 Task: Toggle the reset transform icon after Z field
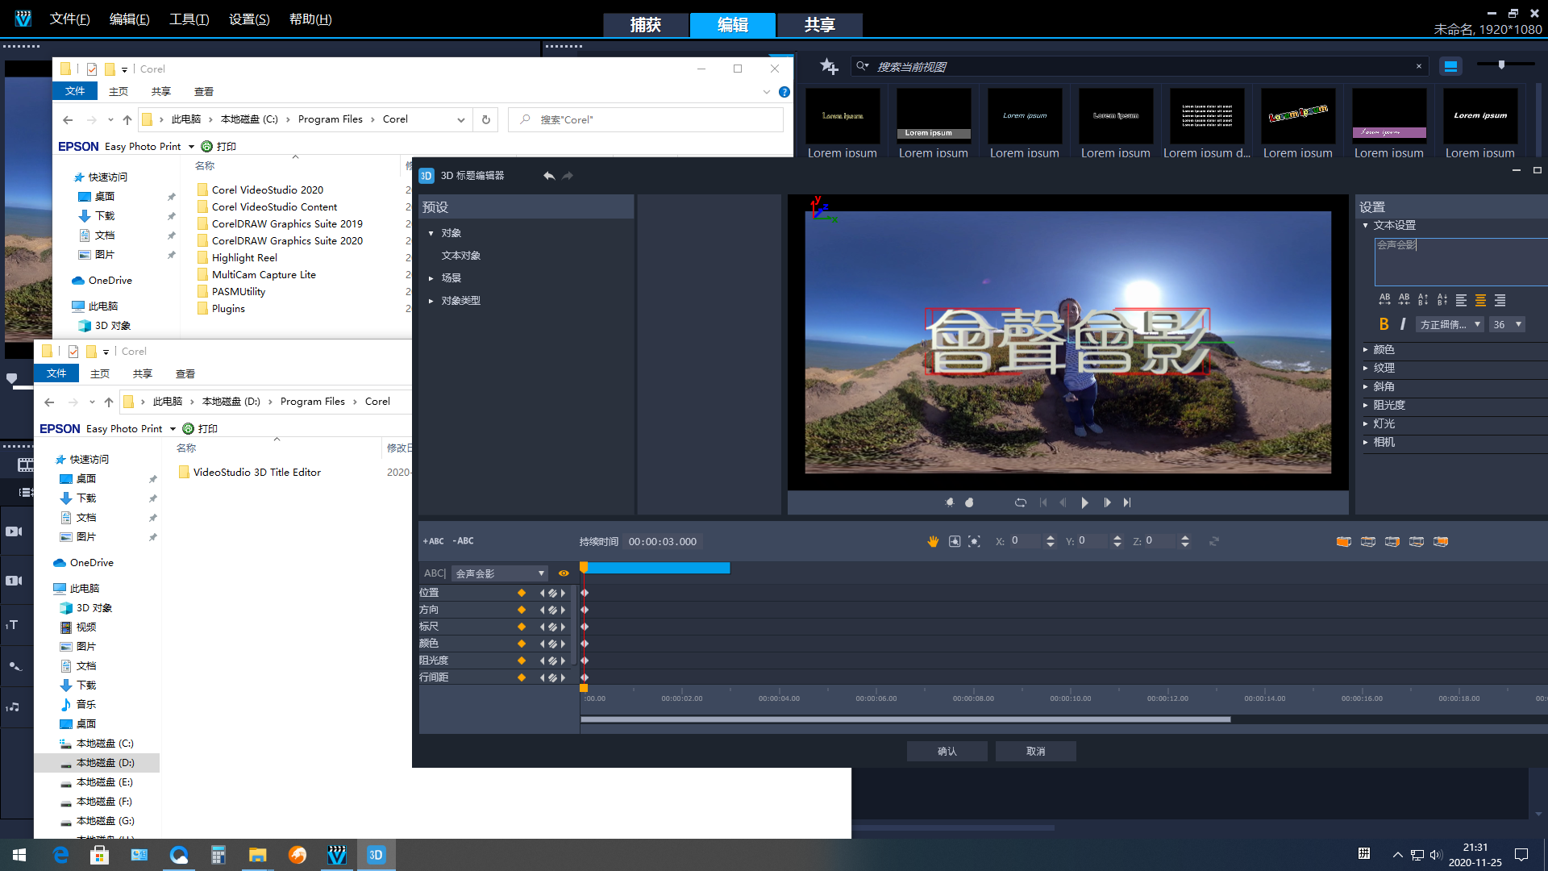click(x=1214, y=541)
